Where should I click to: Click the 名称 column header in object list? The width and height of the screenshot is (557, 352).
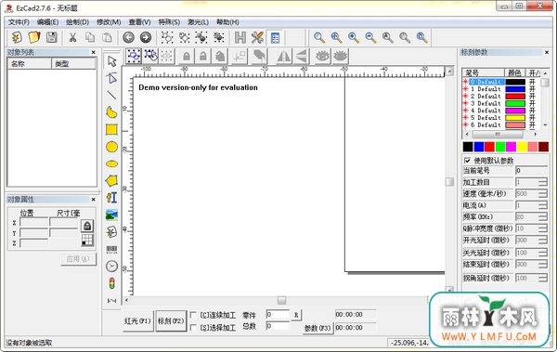30,64
